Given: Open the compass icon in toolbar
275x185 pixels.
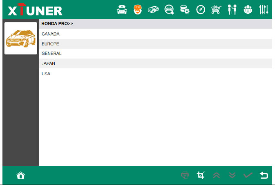Looking at the screenshot, I should coord(201,10).
